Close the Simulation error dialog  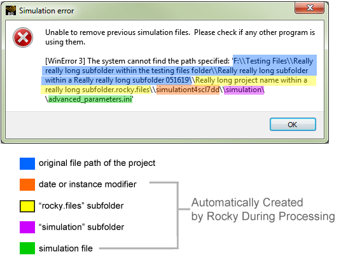[309, 8]
